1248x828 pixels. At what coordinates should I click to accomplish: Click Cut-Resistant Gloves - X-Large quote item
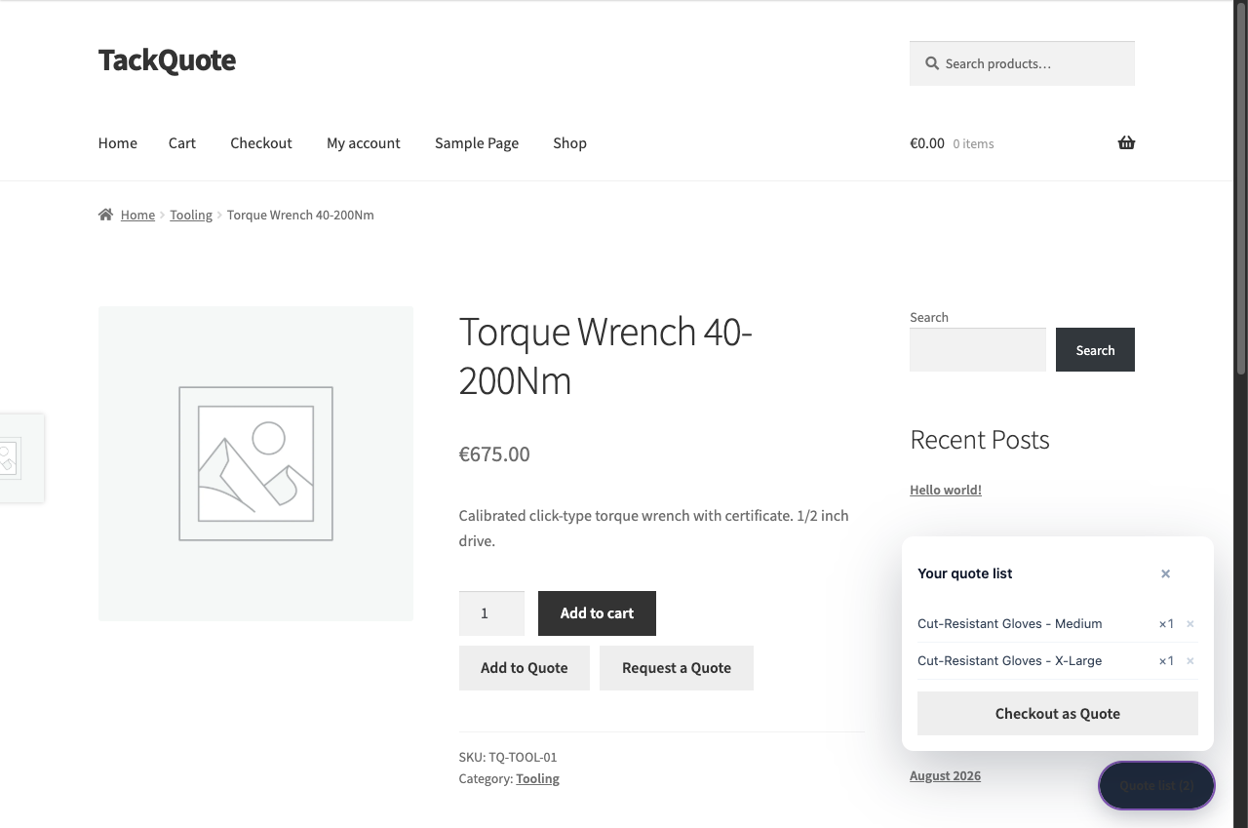point(1010,661)
